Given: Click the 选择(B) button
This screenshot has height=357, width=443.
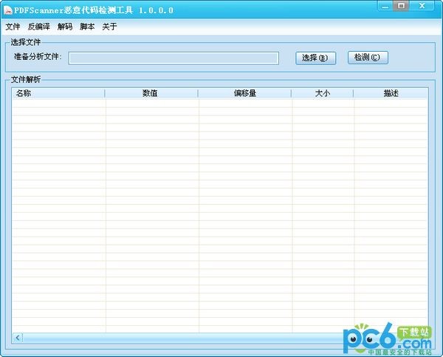Looking at the screenshot, I should click(x=315, y=58).
